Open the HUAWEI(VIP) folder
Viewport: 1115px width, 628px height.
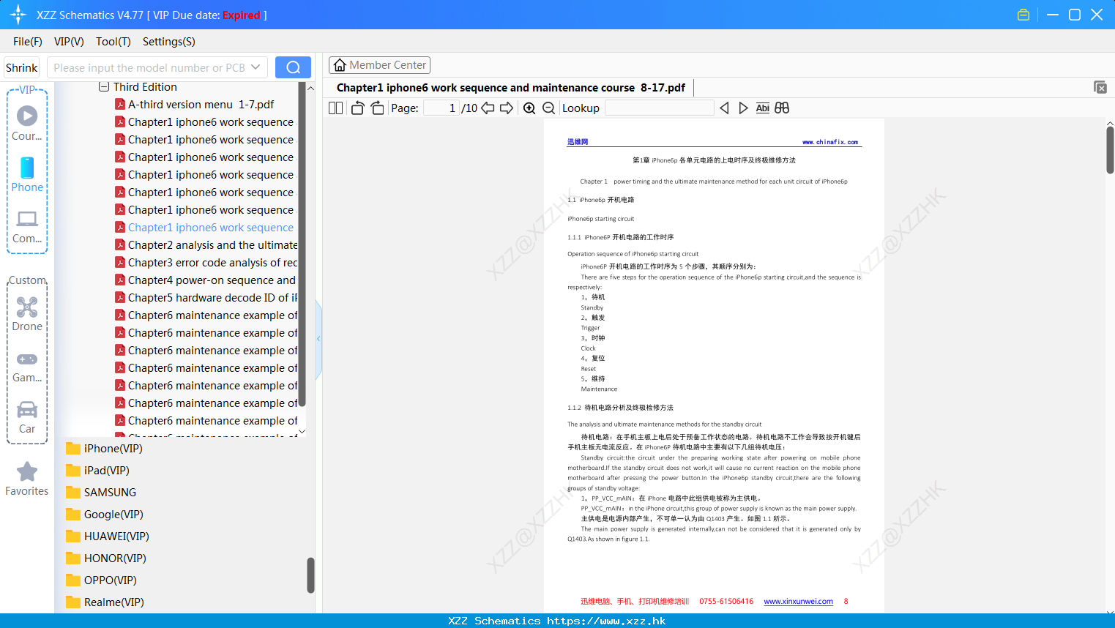[107, 537]
